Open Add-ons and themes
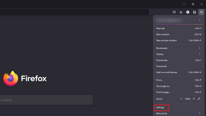Viewport: 206px width, 116px height. pyautogui.click(x=179, y=72)
